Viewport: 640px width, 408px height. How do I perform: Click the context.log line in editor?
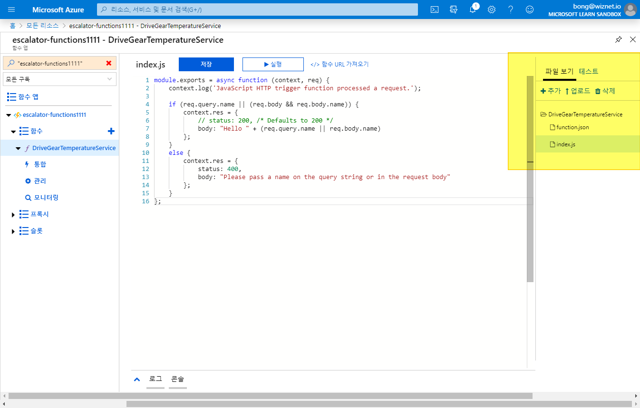coord(295,88)
